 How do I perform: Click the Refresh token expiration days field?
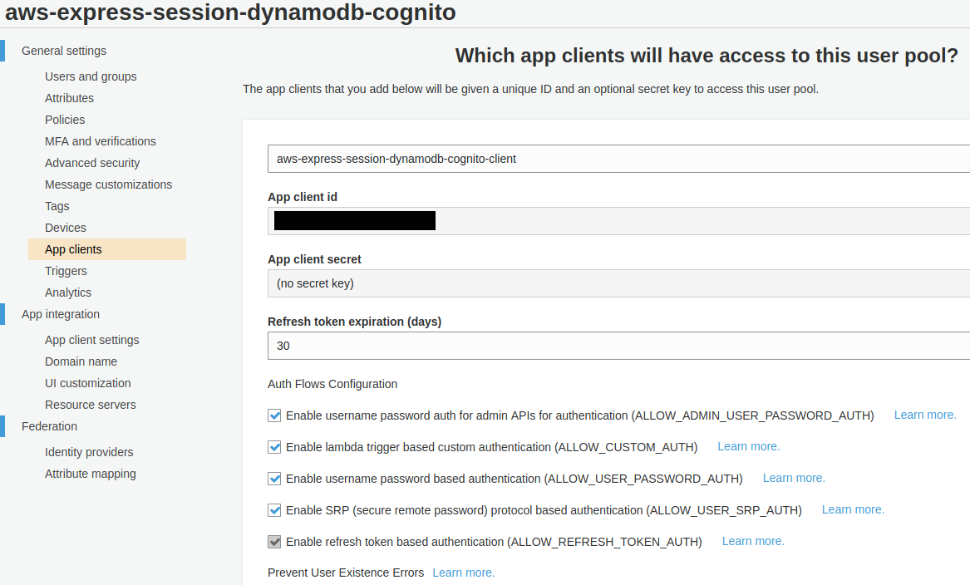coord(618,346)
